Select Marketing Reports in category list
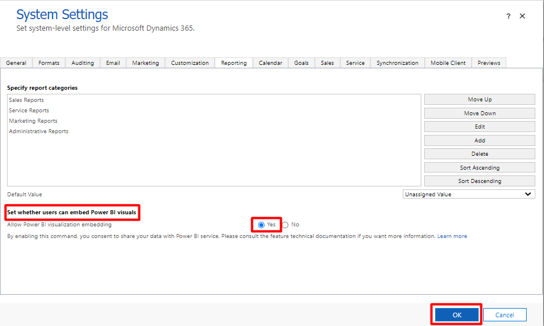 34,121
